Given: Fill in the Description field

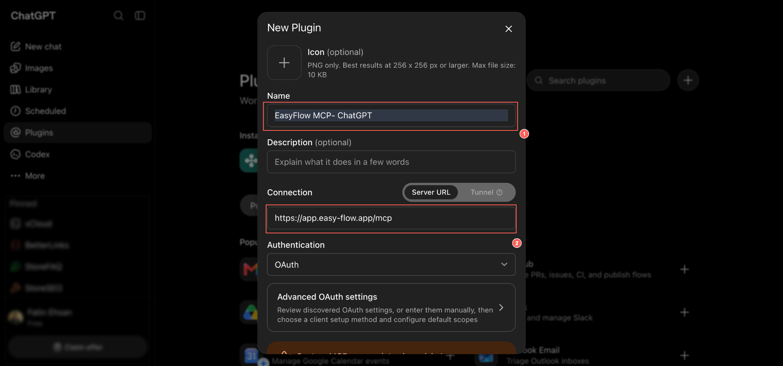Looking at the screenshot, I should 391,162.
